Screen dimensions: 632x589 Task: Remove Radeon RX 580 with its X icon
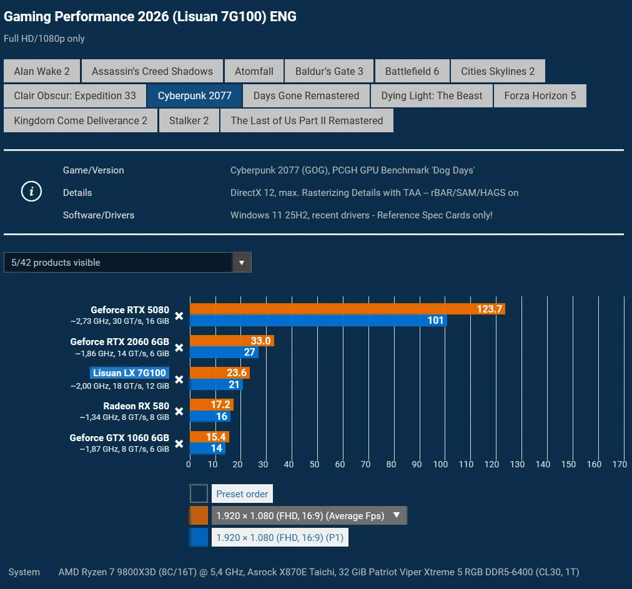pos(179,411)
